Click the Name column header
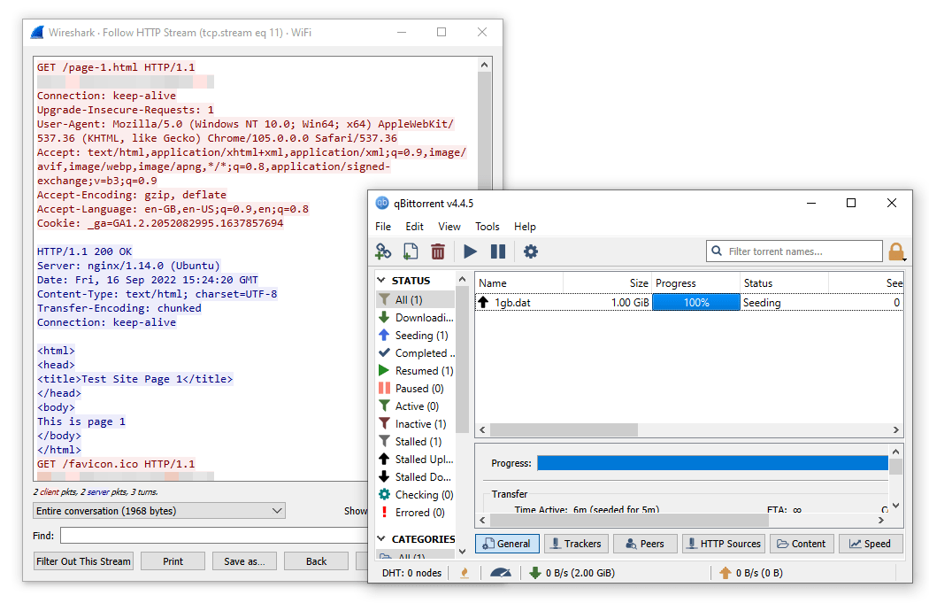This screenshot has width=929, height=603. [519, 283]
